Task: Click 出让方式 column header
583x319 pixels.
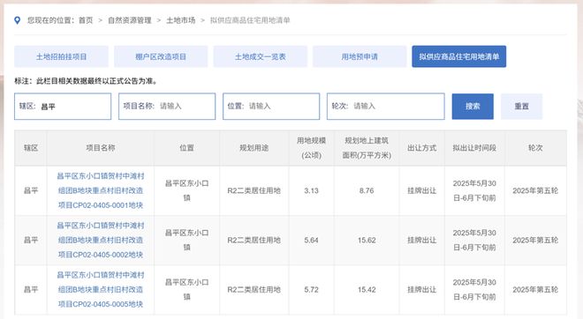Action: coord(421,148)
